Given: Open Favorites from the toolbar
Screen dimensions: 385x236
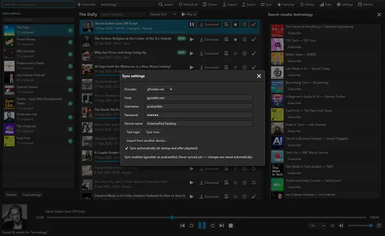Looking at the screenshot, I should [x=286, y=4].
